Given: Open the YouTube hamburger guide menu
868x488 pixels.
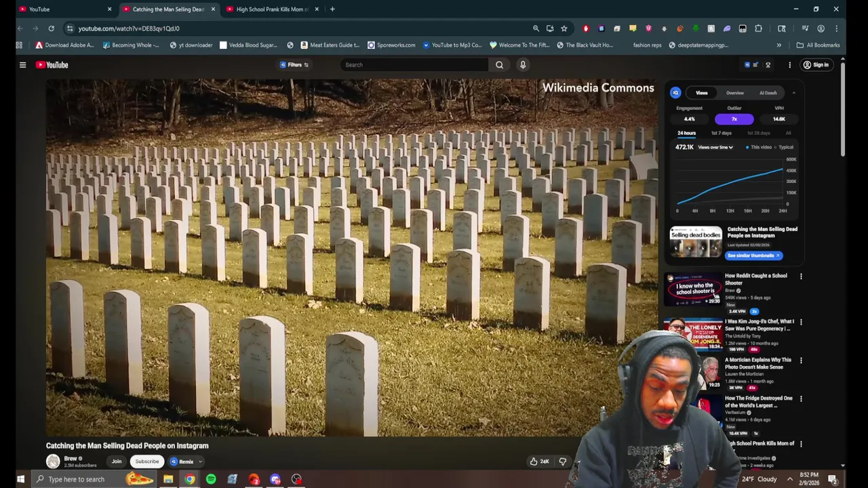Looking at the screenshot, I should pyautogui.click(x=22, y=65).
